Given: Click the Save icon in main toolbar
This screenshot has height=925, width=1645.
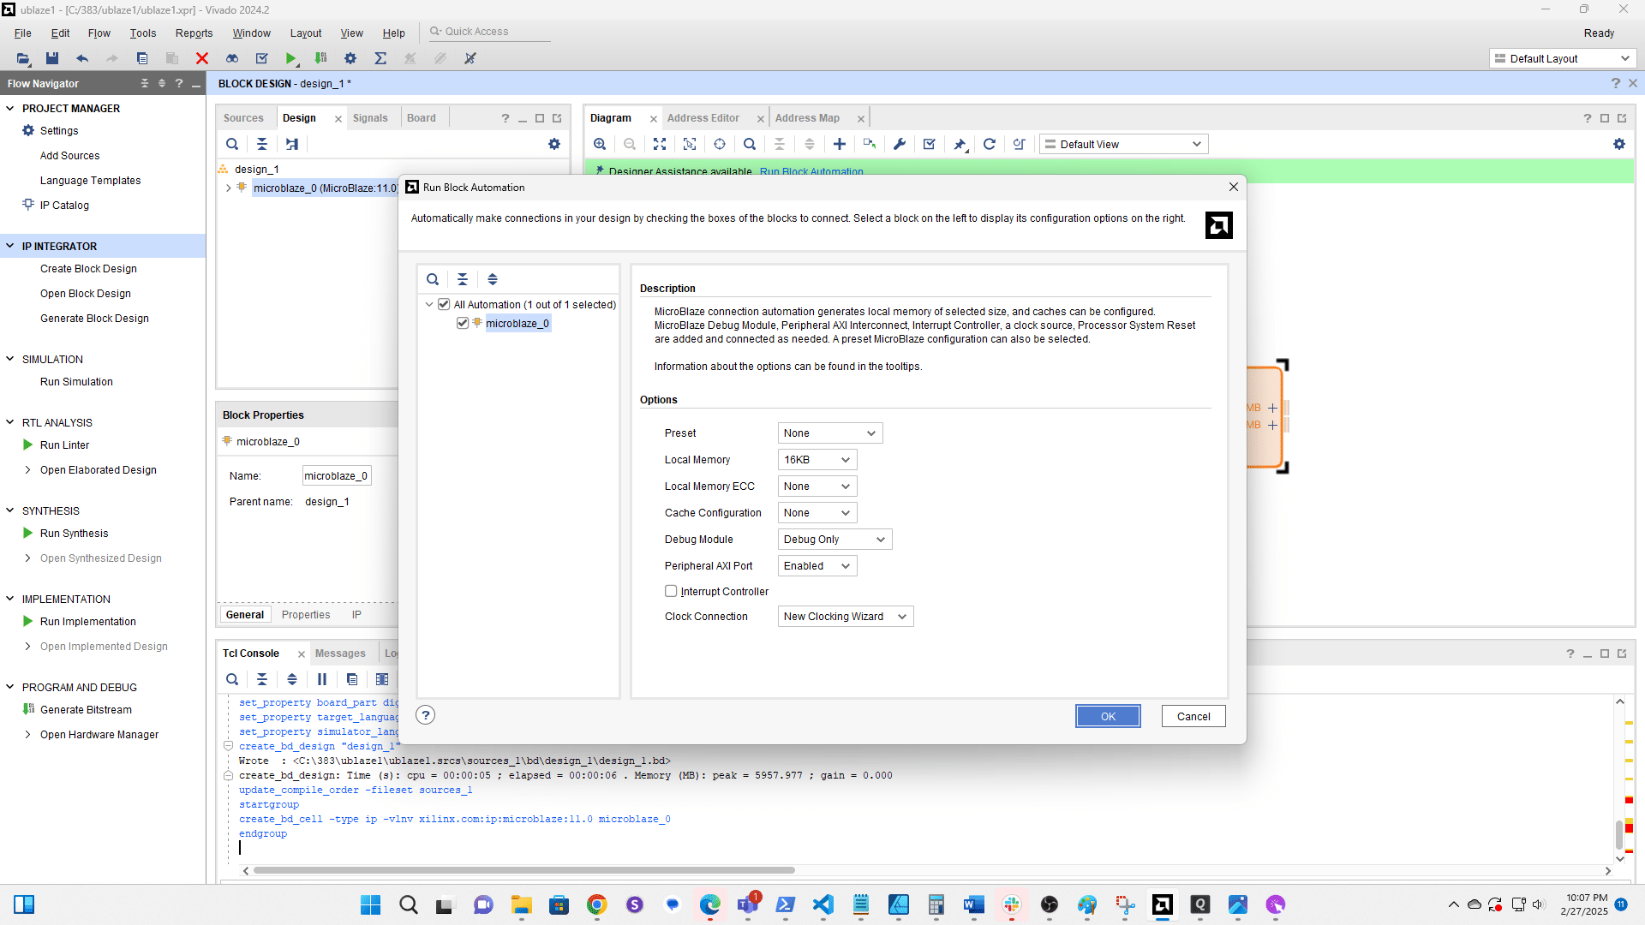Looking at the screenshot, I should tap(52, 58).
